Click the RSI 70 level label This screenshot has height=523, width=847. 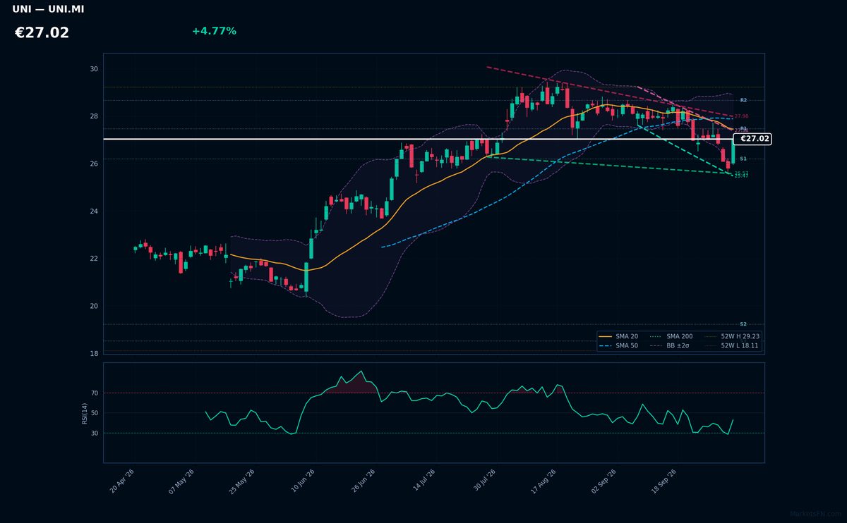94,393
